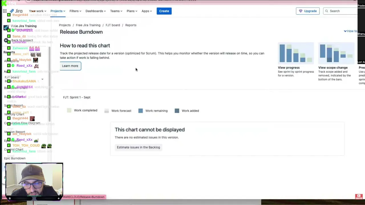
Task: Select the Cumulative Flow Diagram report
Action: [22, 123]
